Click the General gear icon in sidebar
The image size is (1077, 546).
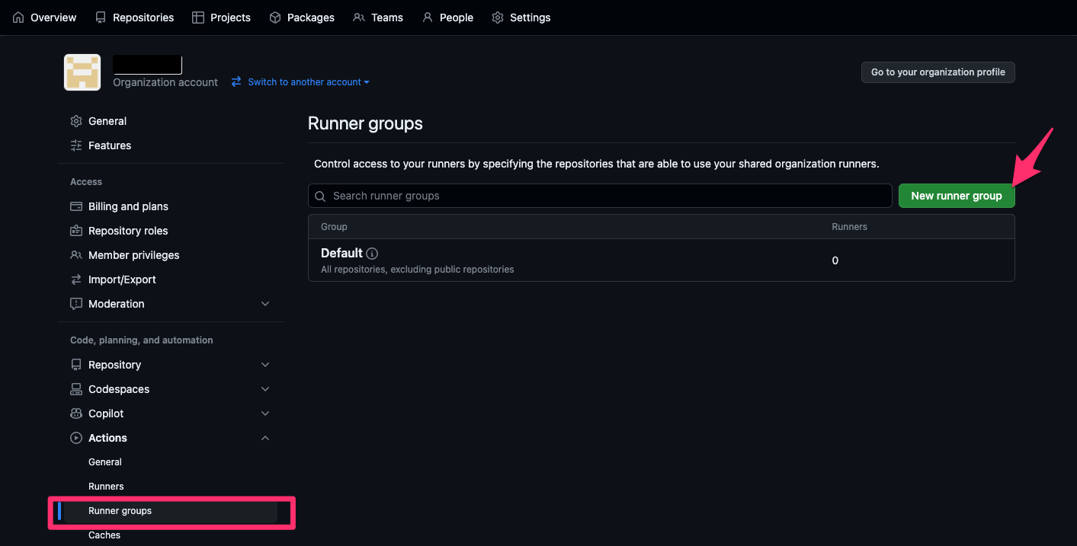coord(76,121)
